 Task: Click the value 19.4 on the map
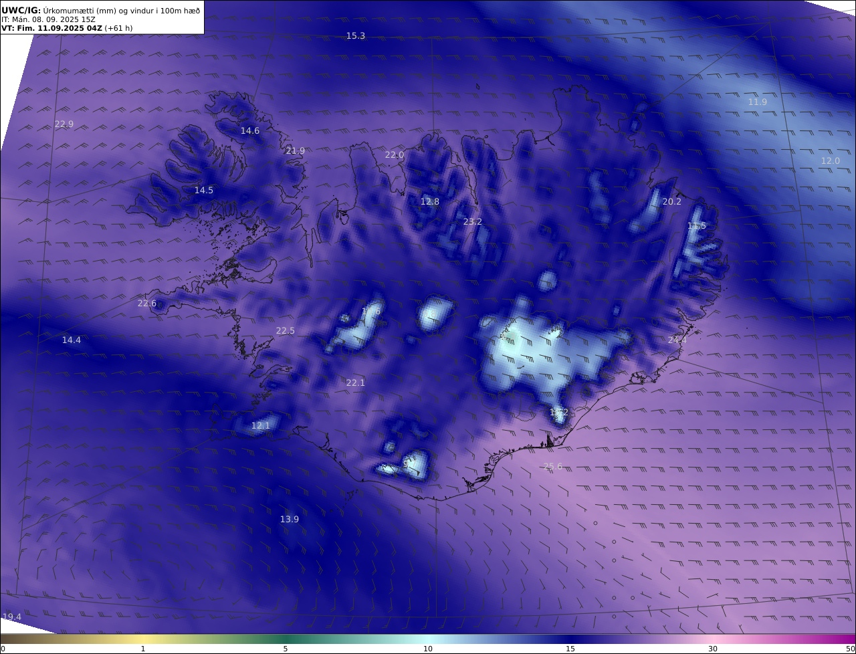click(x=12, y=617)
